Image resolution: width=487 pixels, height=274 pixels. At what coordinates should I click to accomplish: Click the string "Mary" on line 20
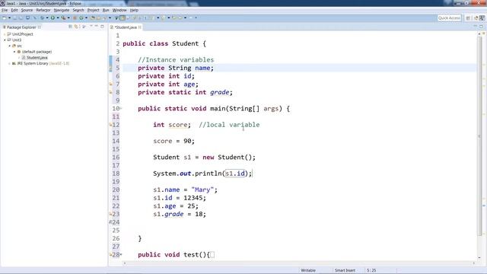[x=202, y=190]
